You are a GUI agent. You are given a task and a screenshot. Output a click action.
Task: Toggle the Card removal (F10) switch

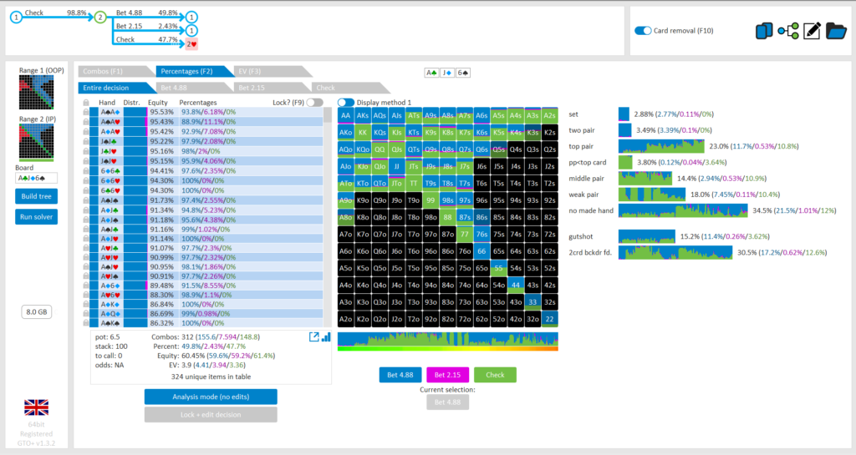(x=643, y=31)
